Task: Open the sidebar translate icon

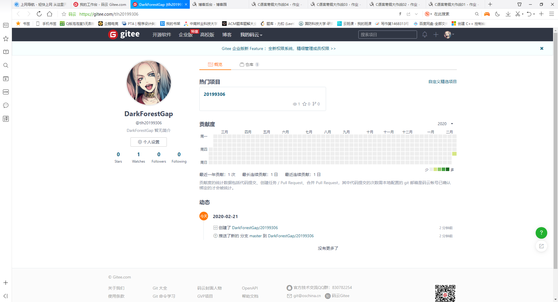Action: [x=6, y=119]
